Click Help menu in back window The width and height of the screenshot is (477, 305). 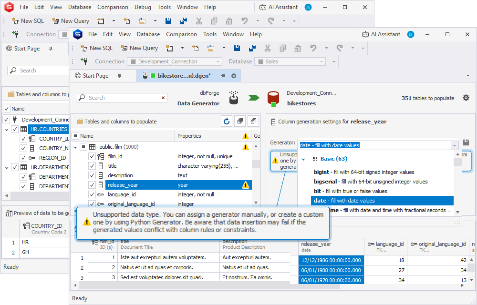[x=210, y=7]
